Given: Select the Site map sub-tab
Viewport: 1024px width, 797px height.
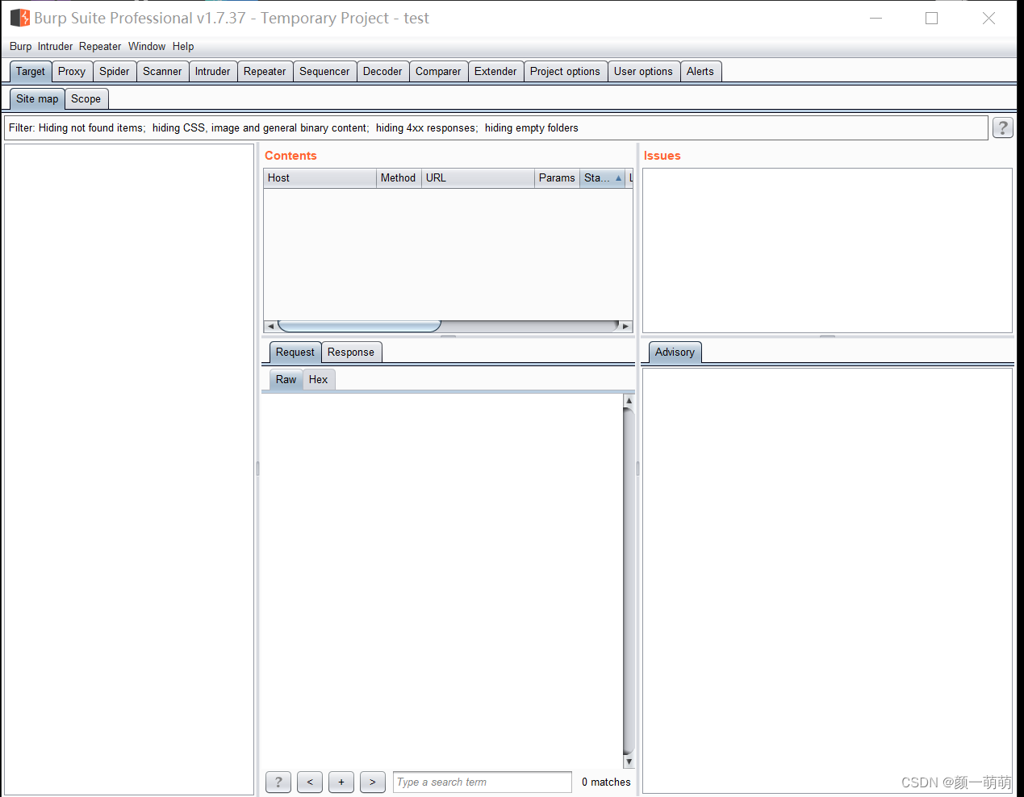Looking at the screenshot, I should 37,98.
